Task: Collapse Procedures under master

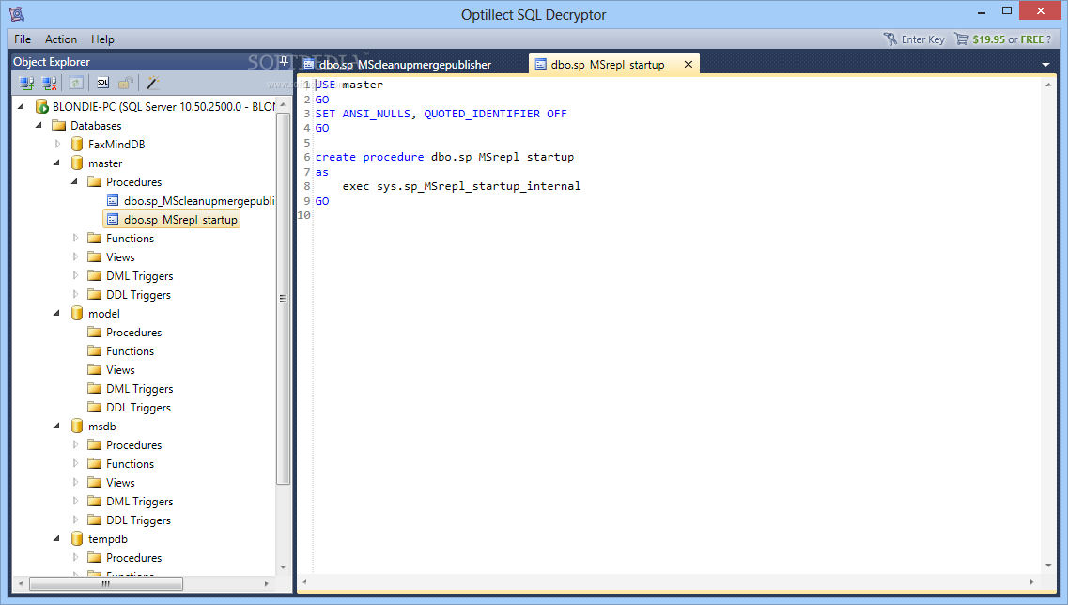Action: coord(74,182)
